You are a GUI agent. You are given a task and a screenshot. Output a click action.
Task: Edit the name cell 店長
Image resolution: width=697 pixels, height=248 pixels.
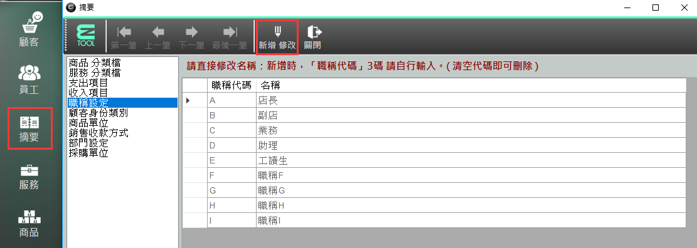[471, 100]
